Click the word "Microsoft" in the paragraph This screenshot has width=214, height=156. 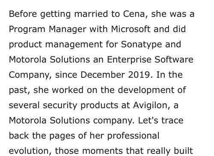131,29
